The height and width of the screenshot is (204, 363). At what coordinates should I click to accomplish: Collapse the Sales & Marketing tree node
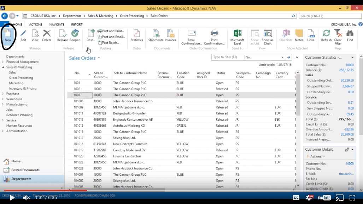(x=3, y=67)
